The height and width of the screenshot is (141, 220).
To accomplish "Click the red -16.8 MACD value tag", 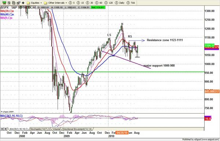I will (x=208, y=119).
